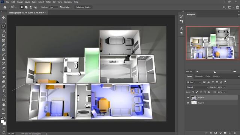Select the Hand tool
This screenshot has width=240, height=135.
pos(3,105)
